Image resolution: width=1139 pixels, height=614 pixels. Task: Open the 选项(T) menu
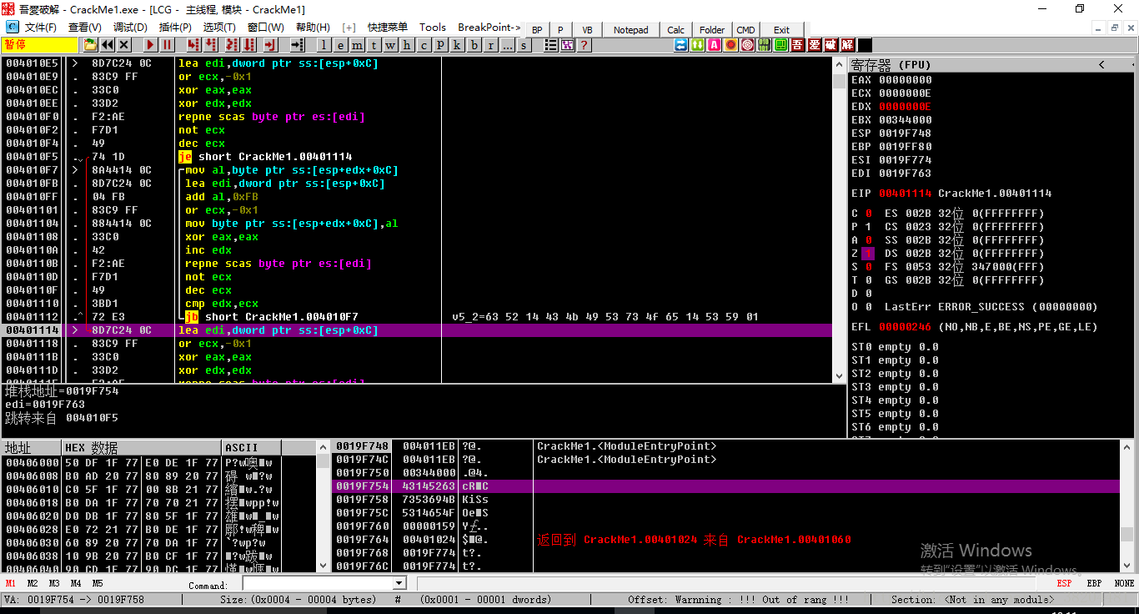coord(220,28)
